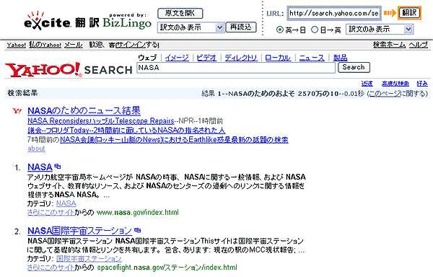The image size is (433, 277).
Task: Switch to the 製品 search tab
Action: click(x=340, y=58)
